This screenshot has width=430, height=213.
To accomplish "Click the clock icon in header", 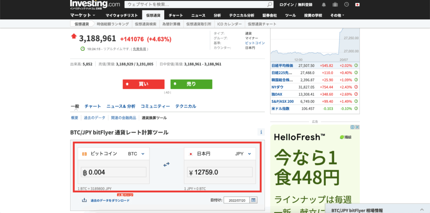I will pyautogui.click(x=346, y=5).
